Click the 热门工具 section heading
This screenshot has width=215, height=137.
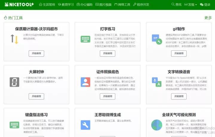[15, 18]
